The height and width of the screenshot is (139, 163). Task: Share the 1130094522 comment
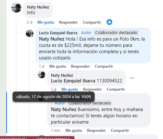pos(116,89)
